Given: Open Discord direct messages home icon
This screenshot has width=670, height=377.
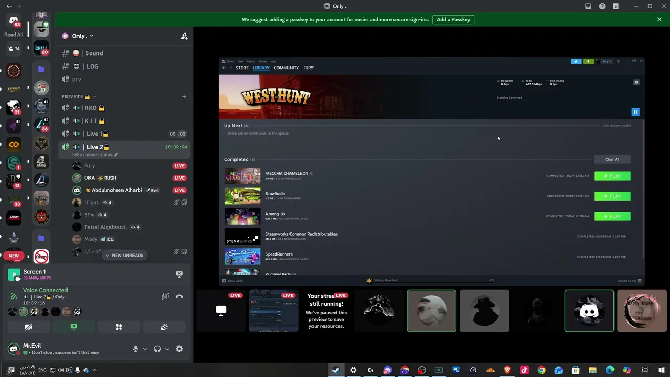Looking at the screenshot, I should click(x=14, y=21).
